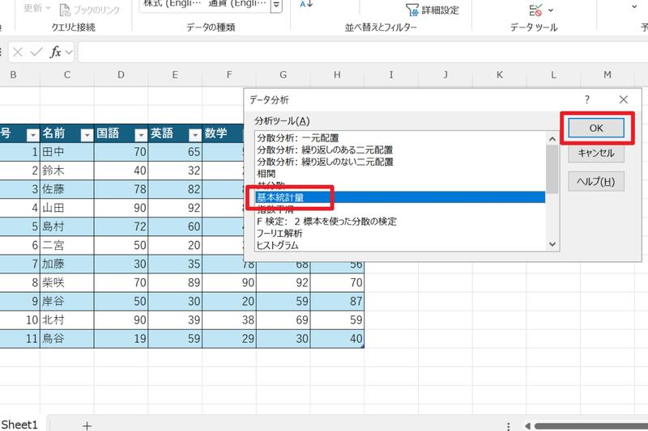The image size is (648, 431).
Task: Click the formula bar confirm checkmark icon
Action: pos(36,52)
